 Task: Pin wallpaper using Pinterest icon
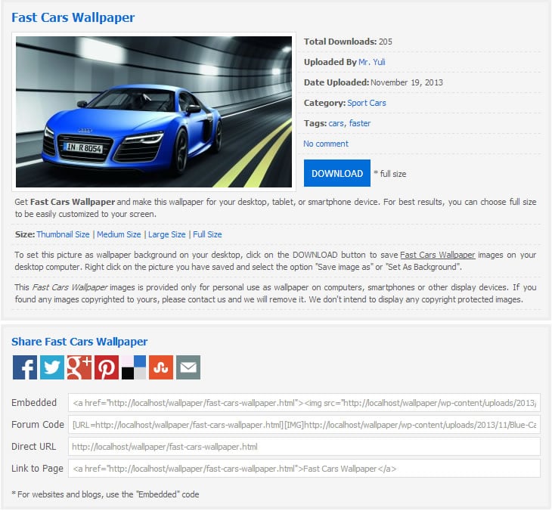coord(107,367)
